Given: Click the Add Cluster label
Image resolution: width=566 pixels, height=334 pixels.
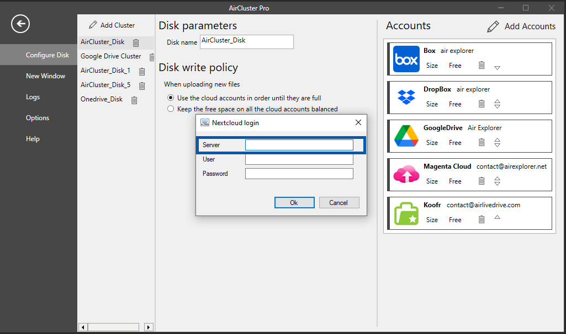Looking at the screenshot, I should 118,25.
